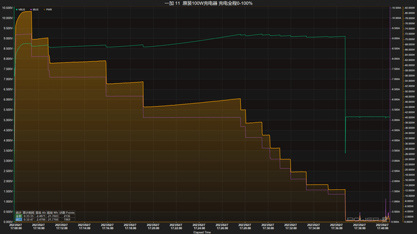Click the green VBUS legend dot
Screen dimensions: 417x234
coord(17,10)
